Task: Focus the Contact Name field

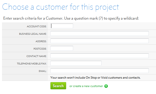Action: point(100,56)
